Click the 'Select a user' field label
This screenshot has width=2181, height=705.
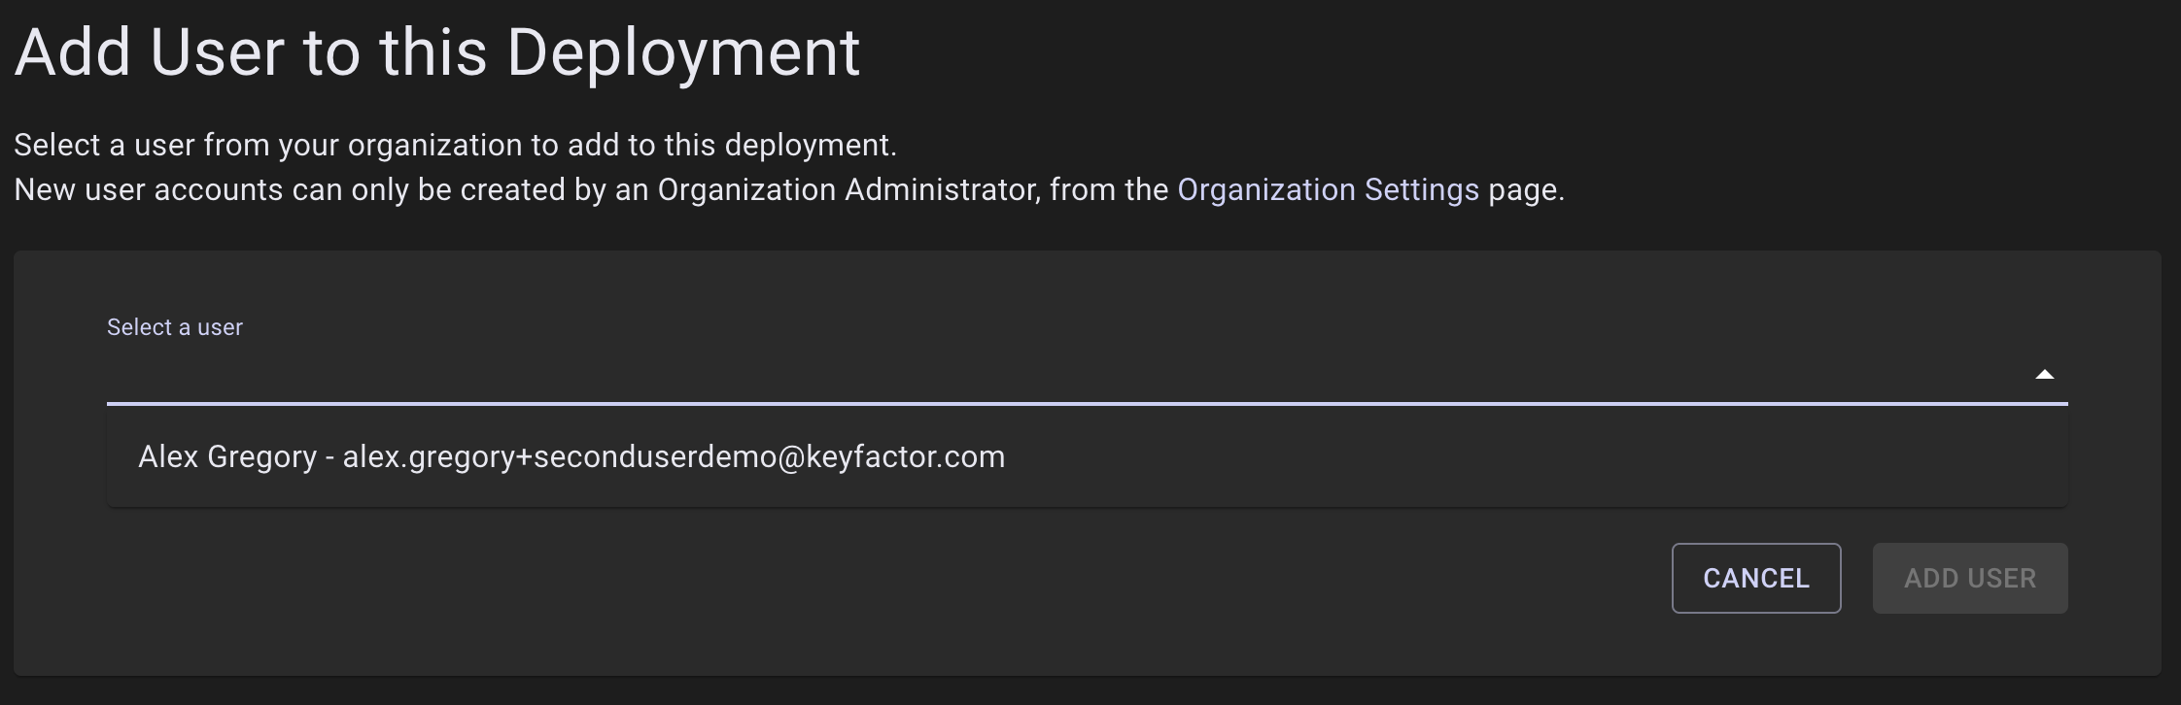tap(175, 327)
